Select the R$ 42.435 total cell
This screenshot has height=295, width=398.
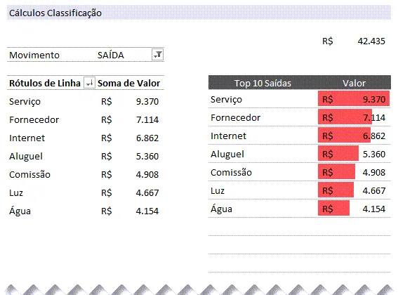tap(354, 41)
